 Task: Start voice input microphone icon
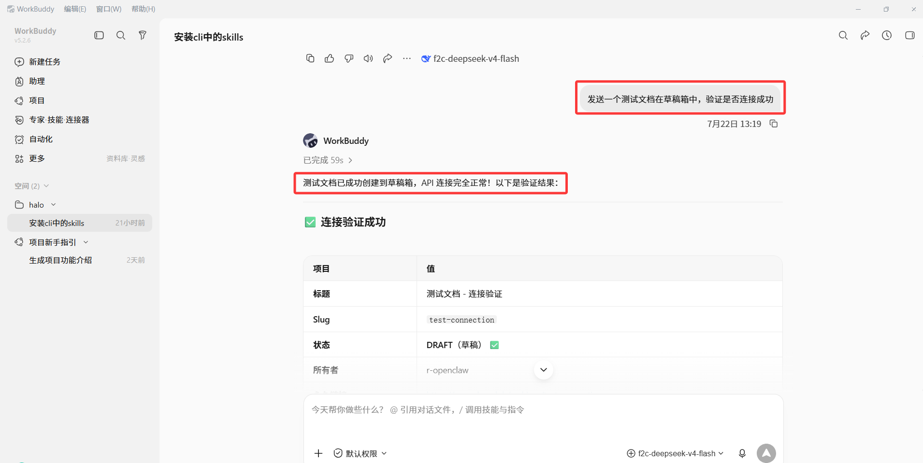click(742, 453)
